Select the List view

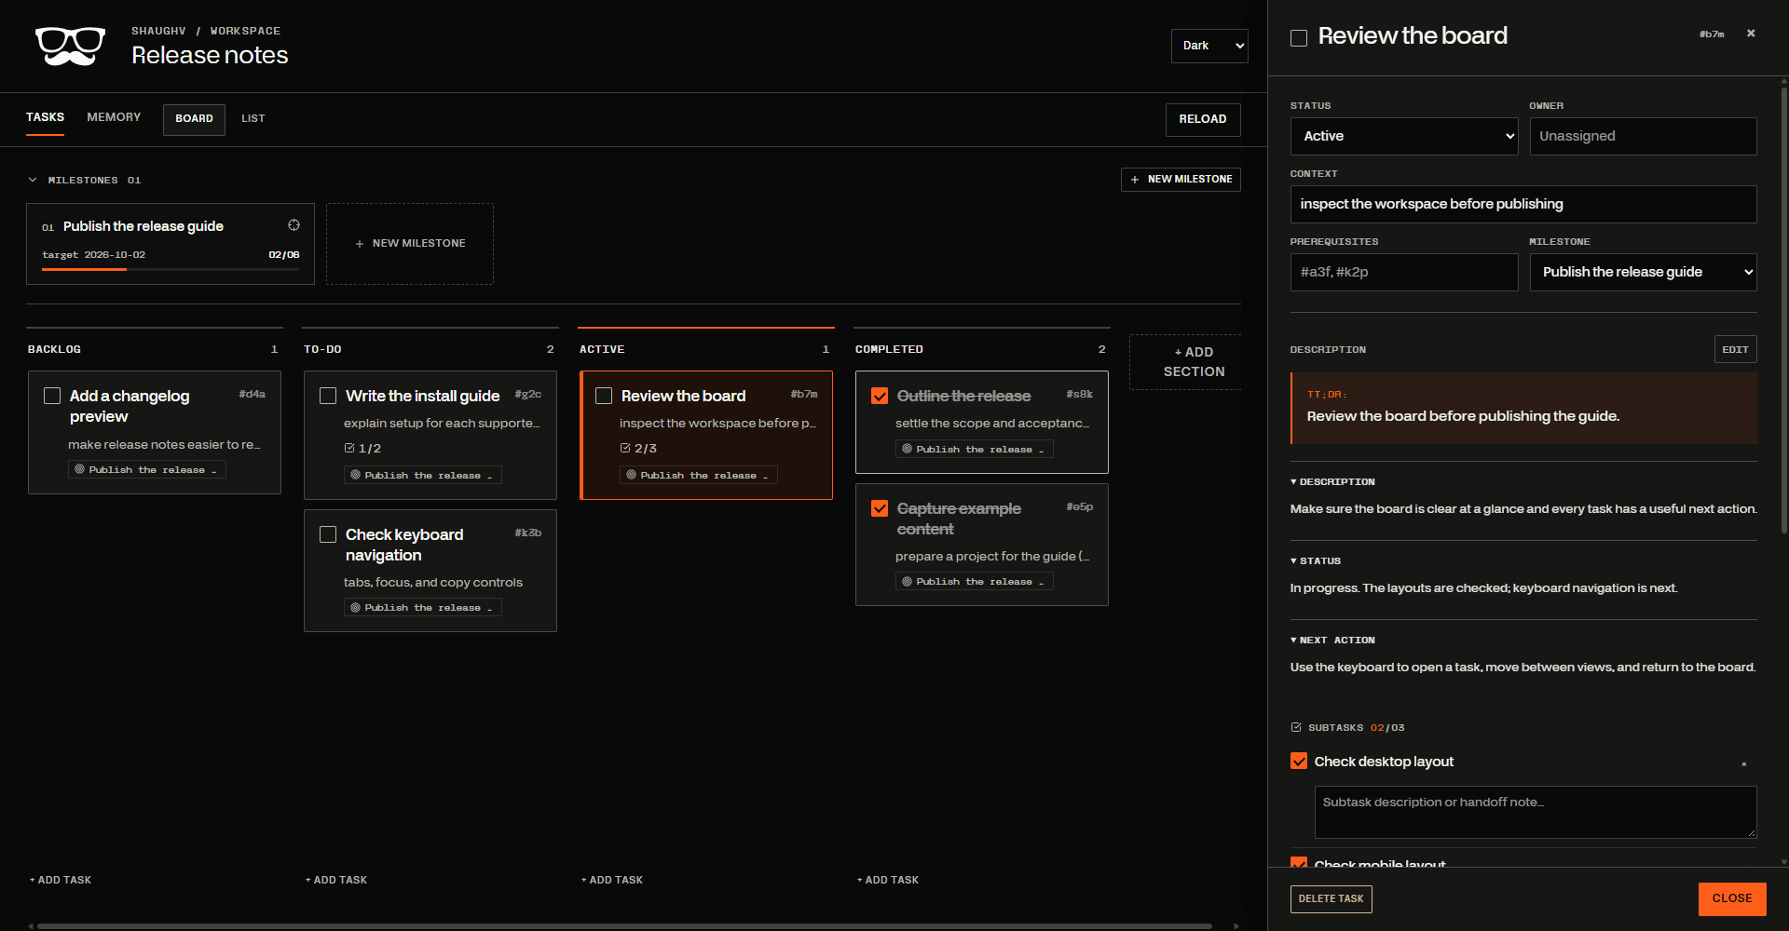[253, 119]
